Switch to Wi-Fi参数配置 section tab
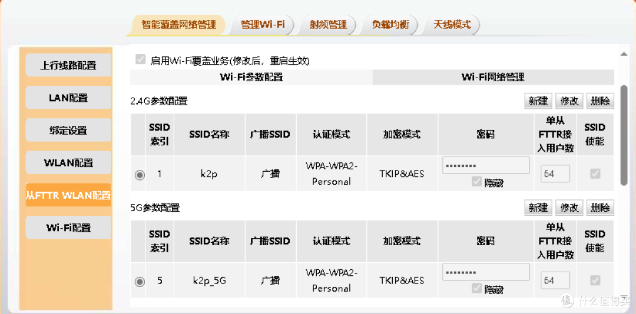 tap(251, 78)
